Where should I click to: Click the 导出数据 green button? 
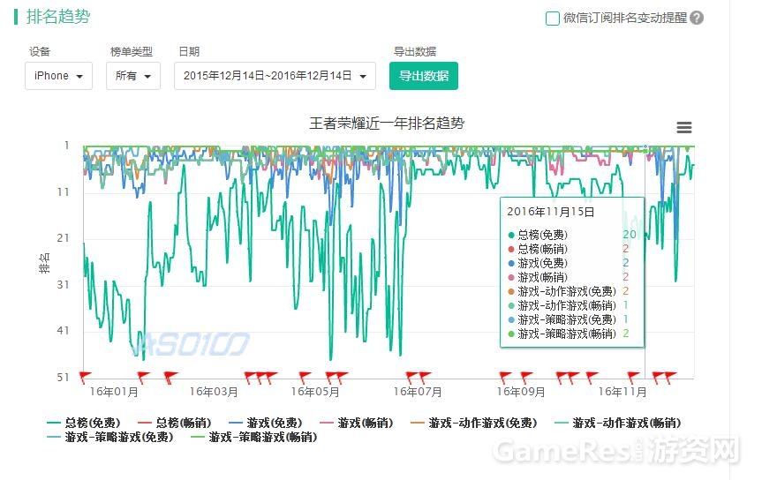click(x=423, y=76)
